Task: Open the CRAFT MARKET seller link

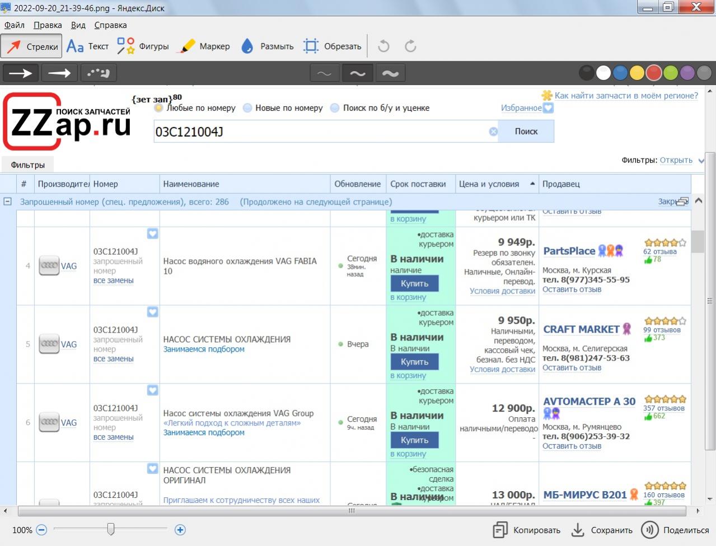Action: [x=581, y=329]
